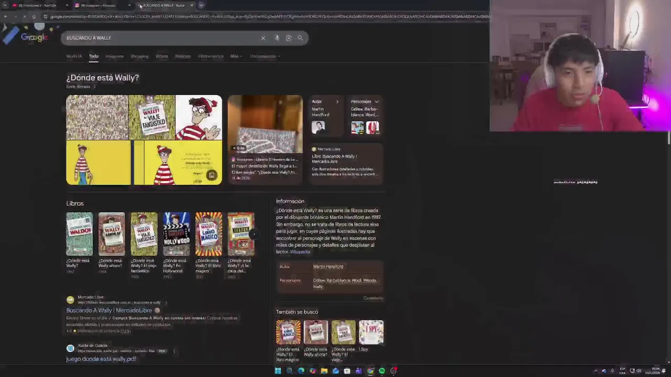
Task: Open options menu for Xunta de Galicia result
Action: [174, 351]
